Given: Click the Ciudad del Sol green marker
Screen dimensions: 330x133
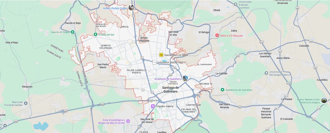Looking at the screenshot, I should click(95, 35).
